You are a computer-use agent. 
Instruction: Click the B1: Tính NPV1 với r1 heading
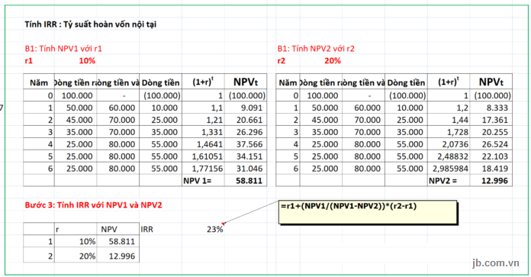point(63,48)
